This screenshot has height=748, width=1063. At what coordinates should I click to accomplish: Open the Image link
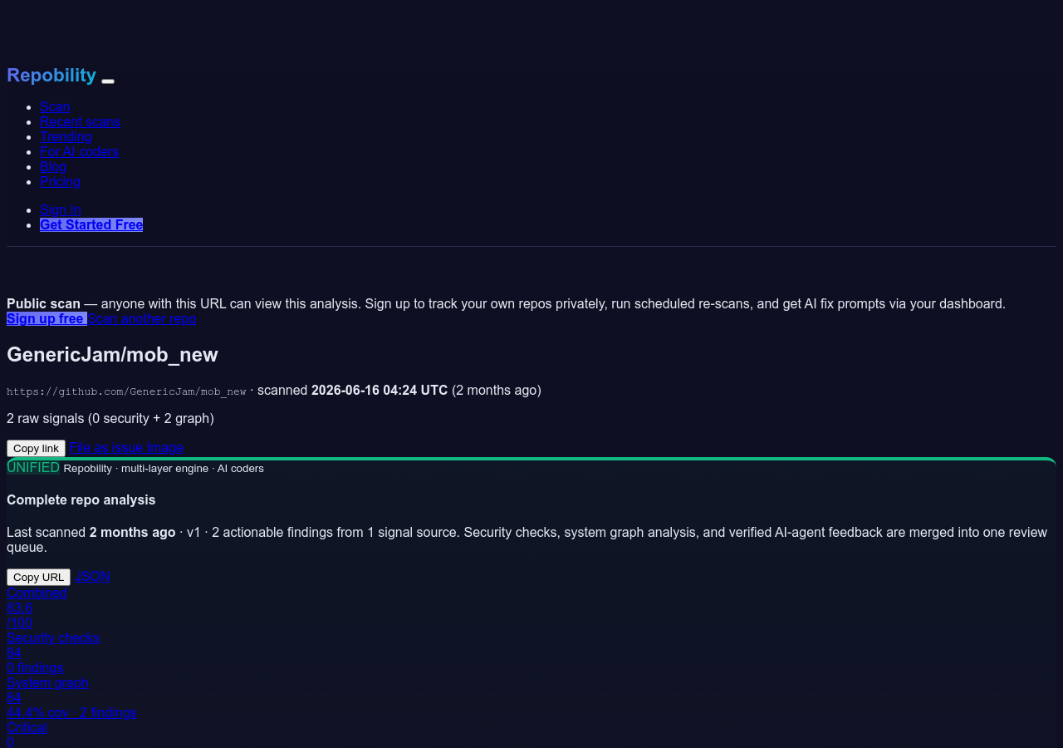(x=165, y=447)
